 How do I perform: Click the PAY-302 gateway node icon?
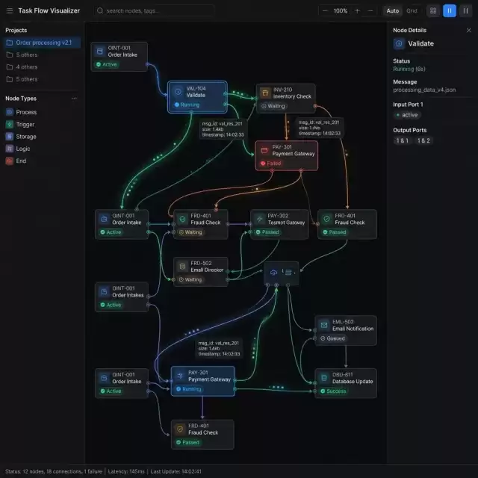pos(259,219)
